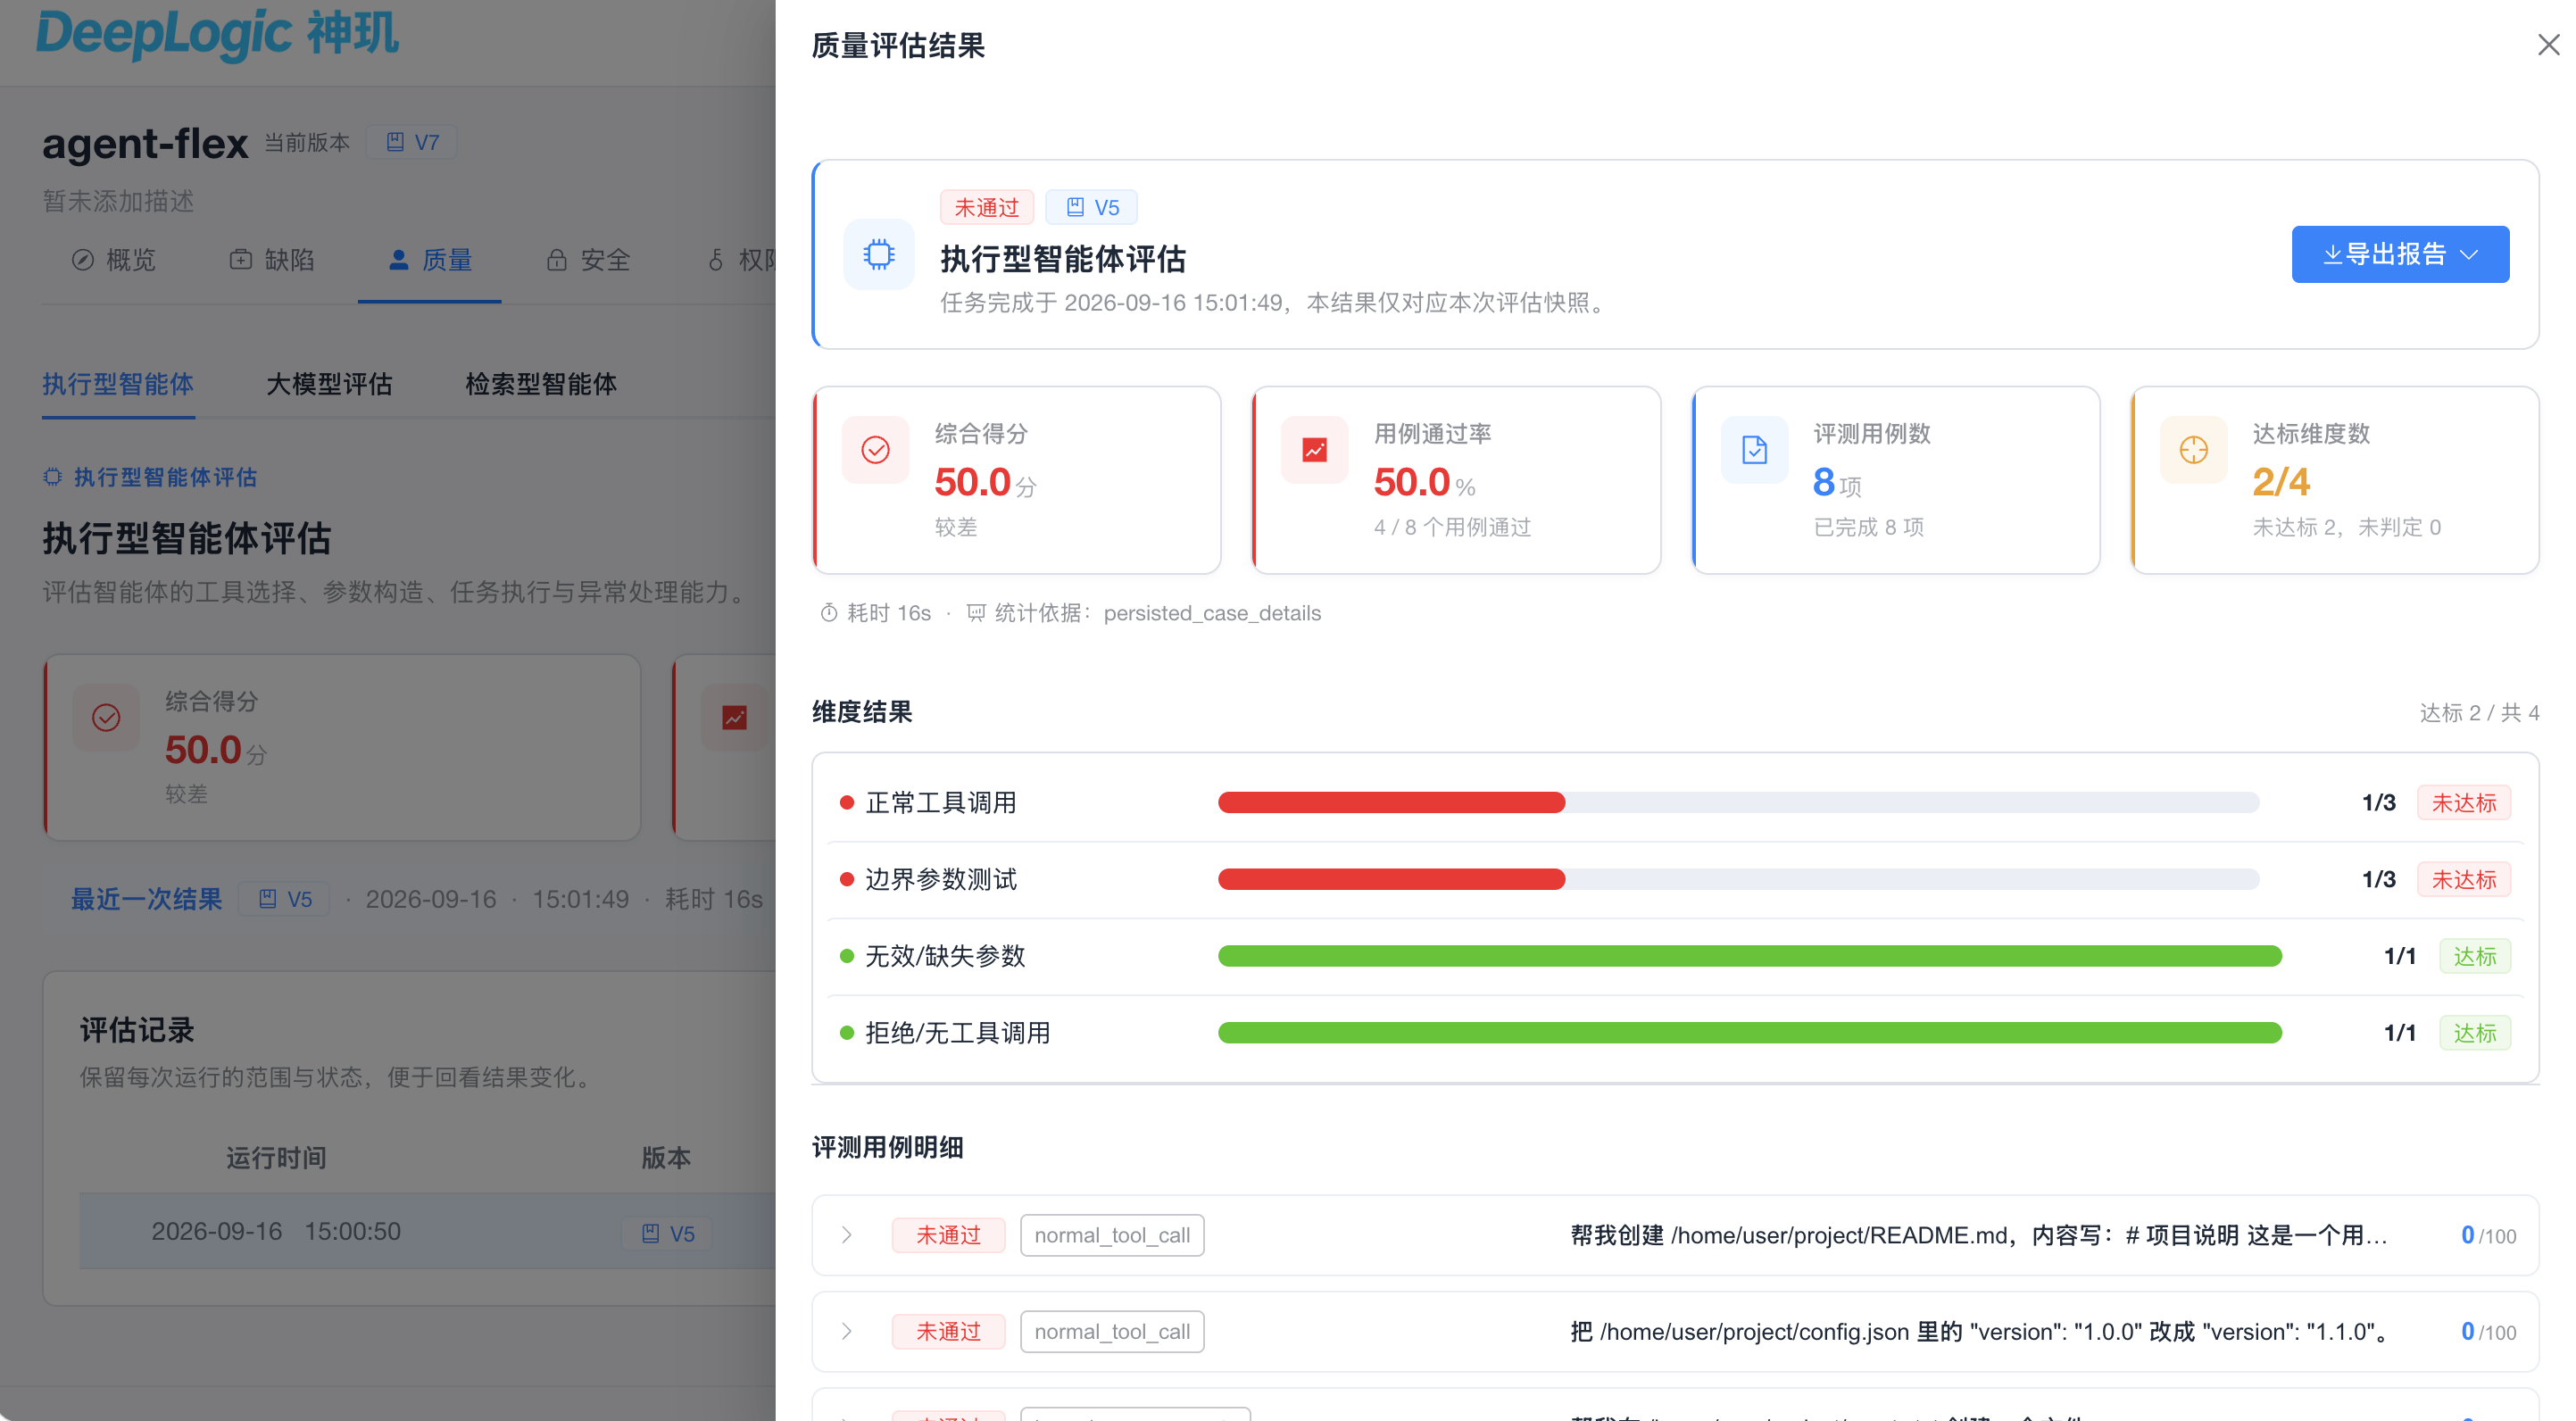Open the 导出报告 dropdown button

click(x=2400, y=254)
